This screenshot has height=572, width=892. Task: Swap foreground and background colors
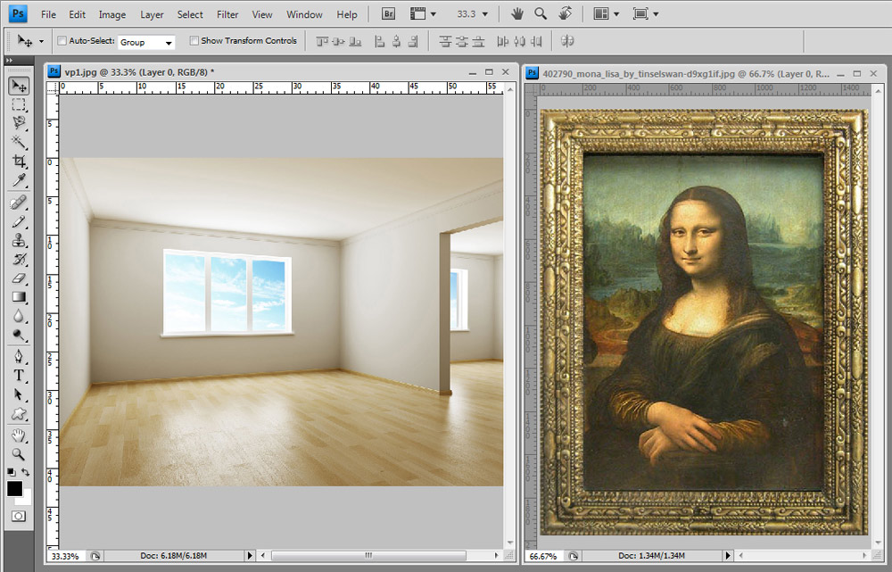pyautogui.click(x=26, y=472)
